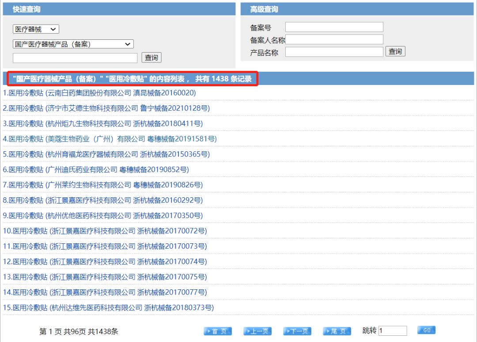Open the 云南白药集团 滇昆械备20160020 record
The height and width of the screenshot is (342, 477).
99,93
